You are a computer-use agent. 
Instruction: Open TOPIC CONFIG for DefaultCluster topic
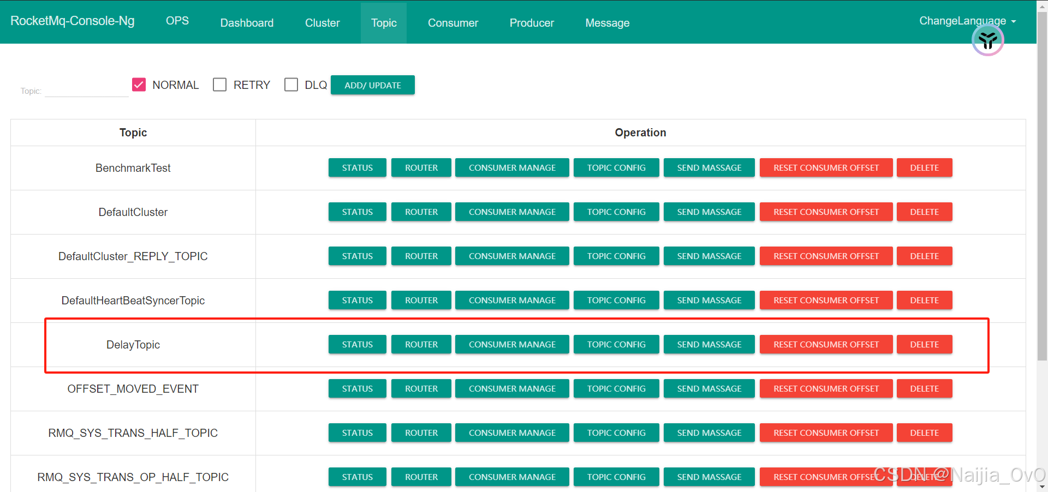tap(616, 212)
